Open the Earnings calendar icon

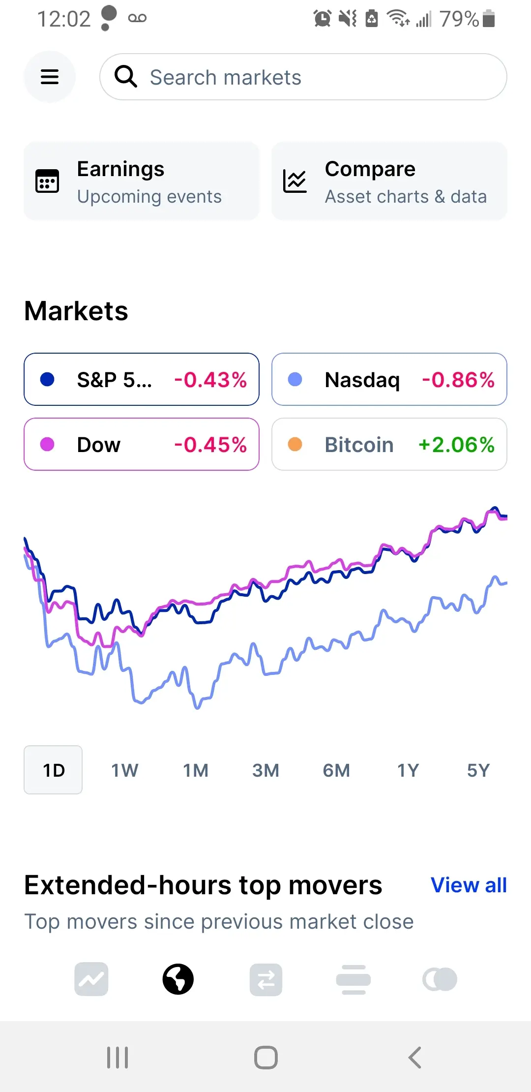tap(47, 181)
